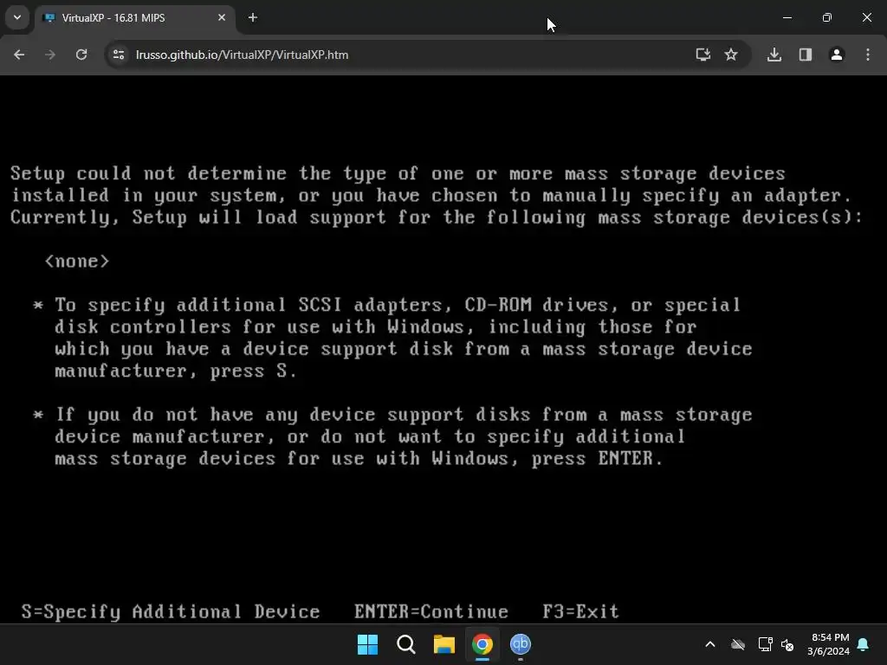This screenshot has width=887, height=665.
Task: Close the Chrome window
Action: pos(866,17)
